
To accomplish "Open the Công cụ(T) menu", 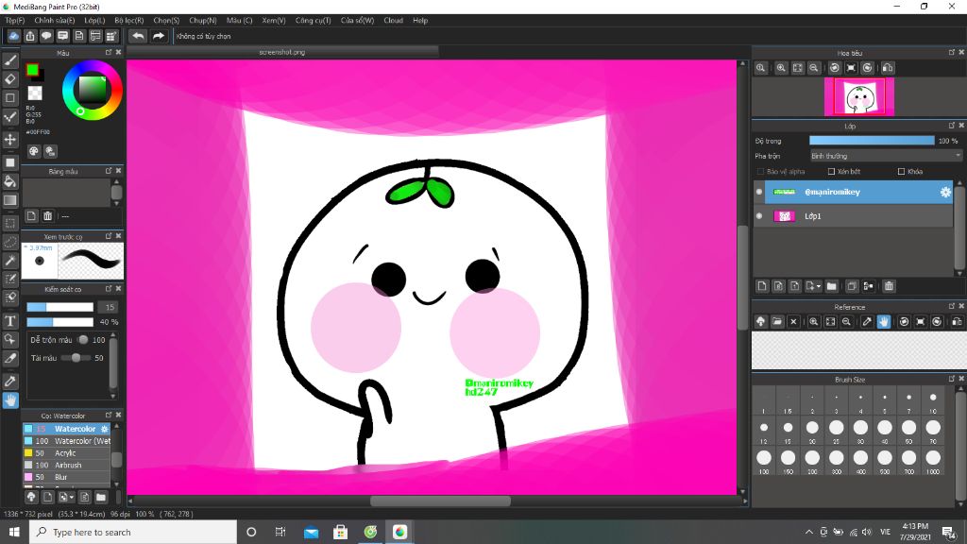I will pos(313,20).
